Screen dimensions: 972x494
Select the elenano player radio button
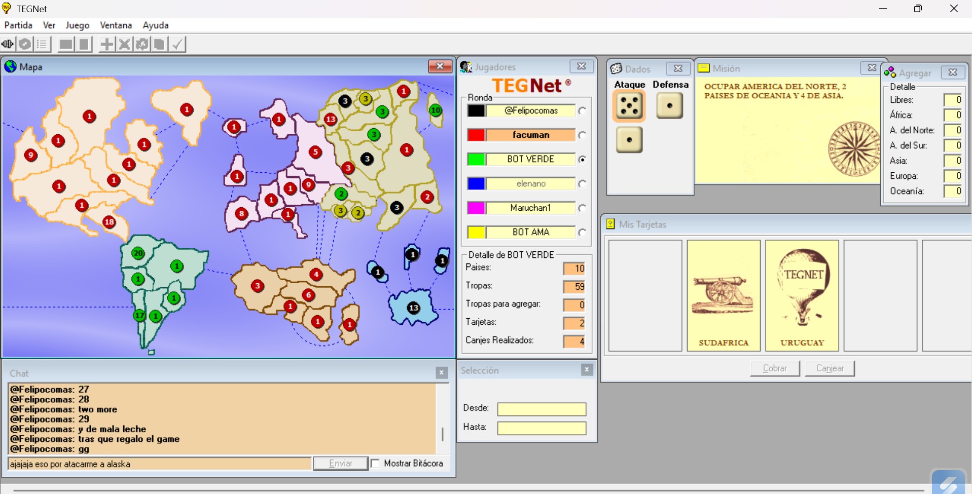(582, 184)
